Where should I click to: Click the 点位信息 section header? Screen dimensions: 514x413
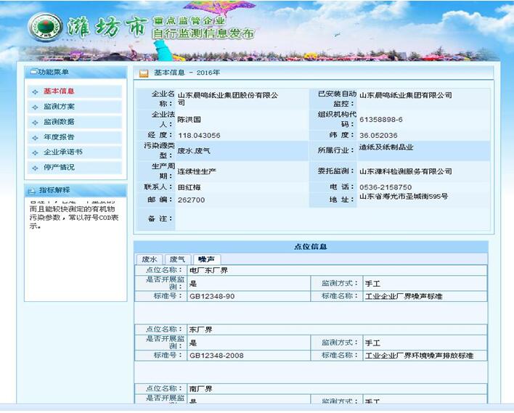(311, 247)
